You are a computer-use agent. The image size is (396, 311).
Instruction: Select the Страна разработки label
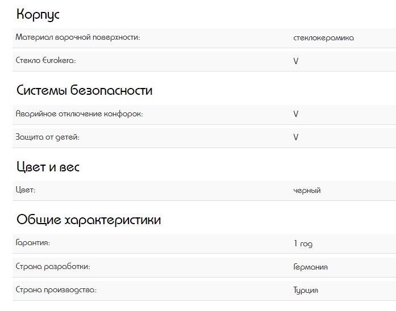53,266
